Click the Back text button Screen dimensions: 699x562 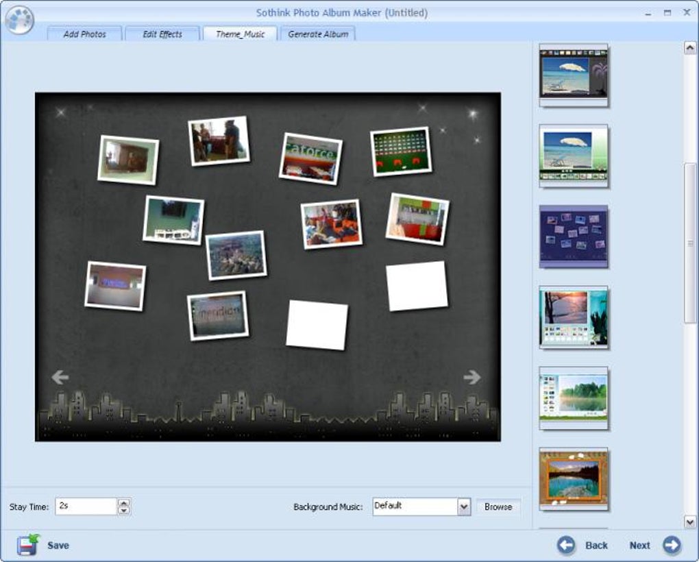point(596,546)
